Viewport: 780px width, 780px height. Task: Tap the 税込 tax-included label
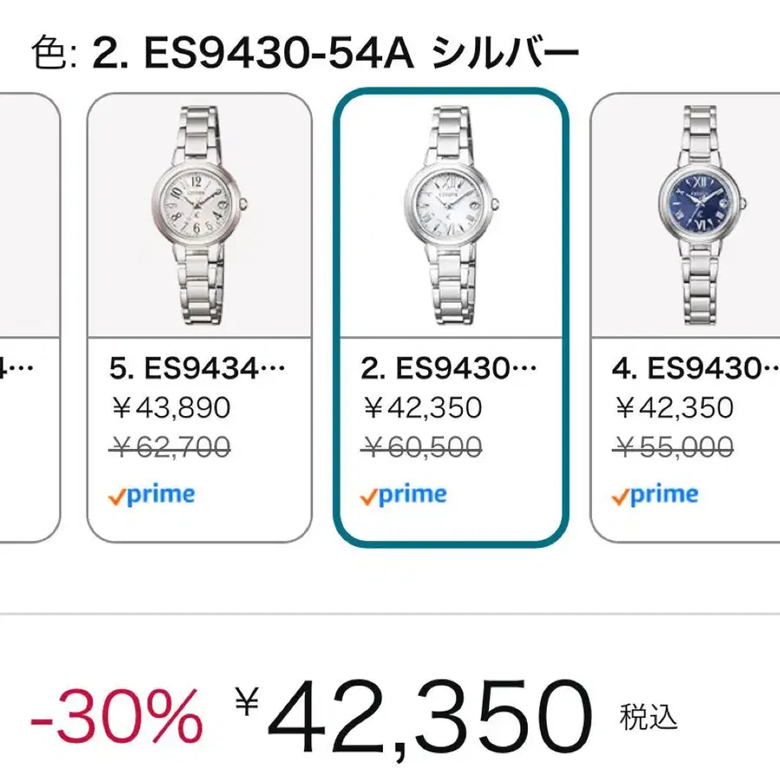click(647, 718)
